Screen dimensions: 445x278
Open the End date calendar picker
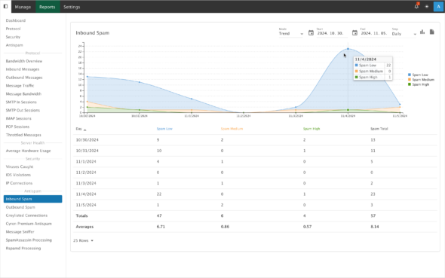tap(354, 33)
